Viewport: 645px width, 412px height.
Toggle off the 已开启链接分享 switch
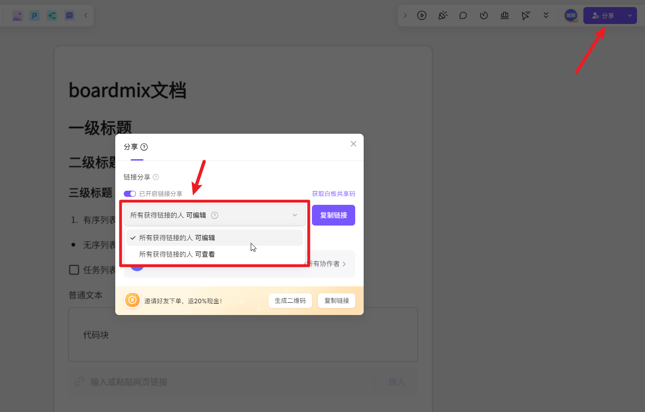coord(130,194)
